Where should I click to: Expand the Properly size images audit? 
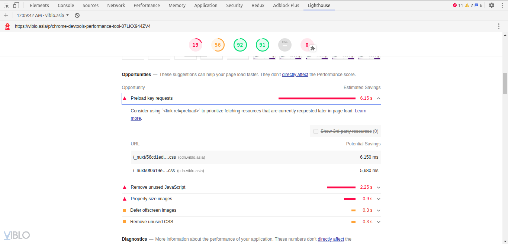(378, 199)
